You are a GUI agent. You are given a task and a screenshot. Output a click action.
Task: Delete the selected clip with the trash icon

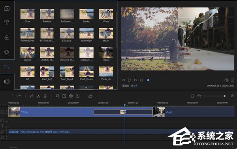pyautogui.click(x=45, y=96)
